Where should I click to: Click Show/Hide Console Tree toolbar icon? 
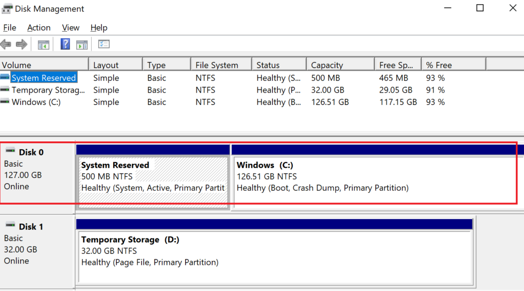(x=43, y=44)
